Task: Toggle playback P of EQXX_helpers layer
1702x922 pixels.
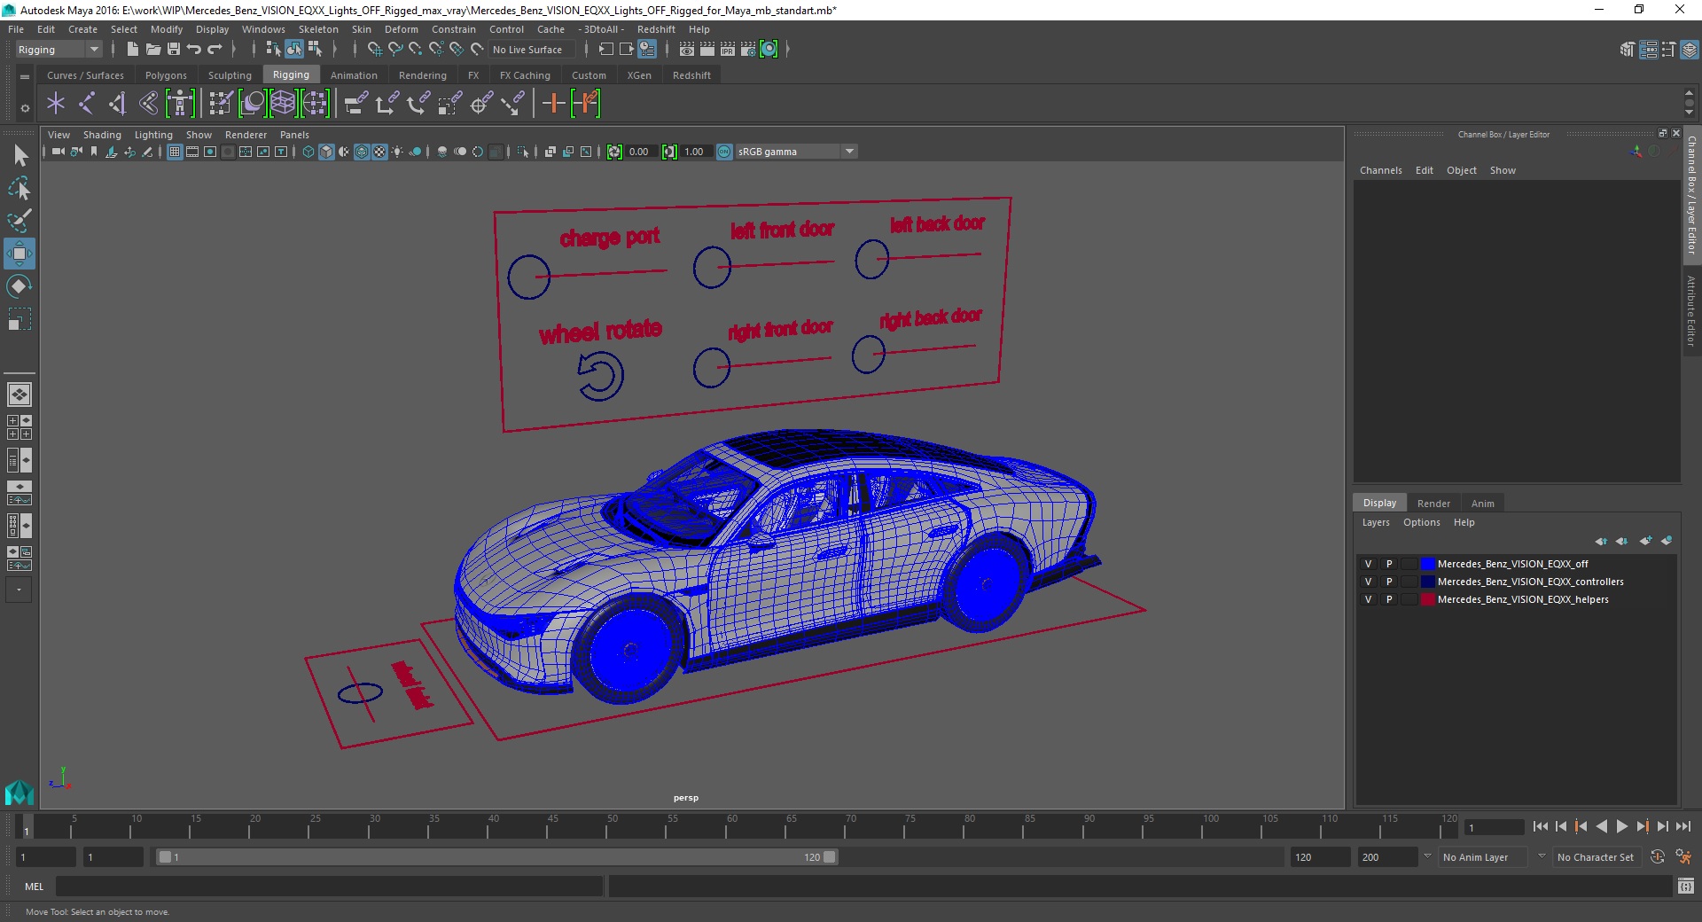Action: [1389, 599]
